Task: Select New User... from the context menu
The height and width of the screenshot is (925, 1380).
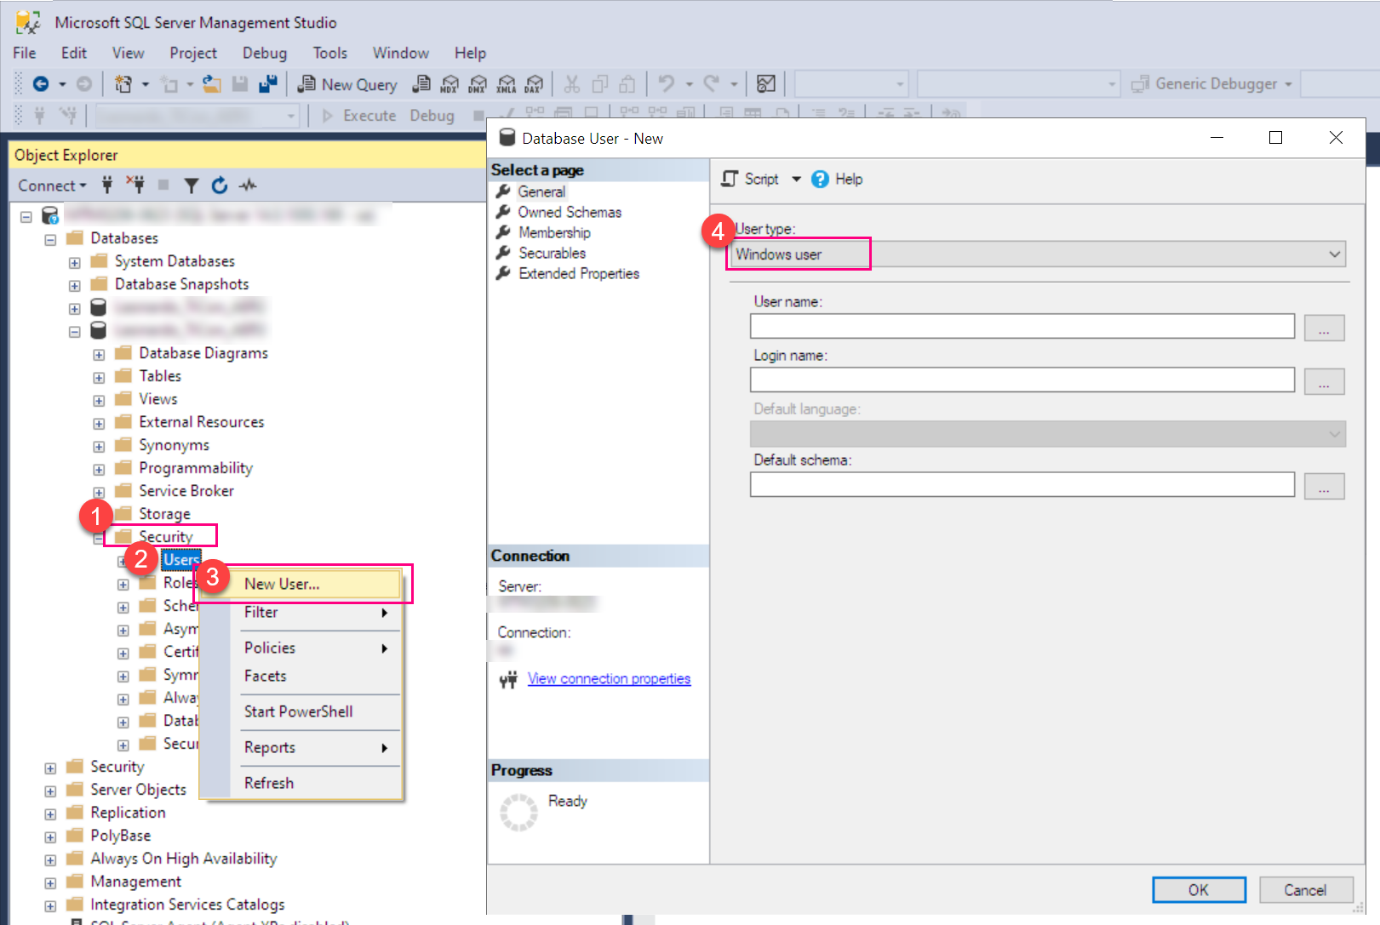Action: (282, 584)
